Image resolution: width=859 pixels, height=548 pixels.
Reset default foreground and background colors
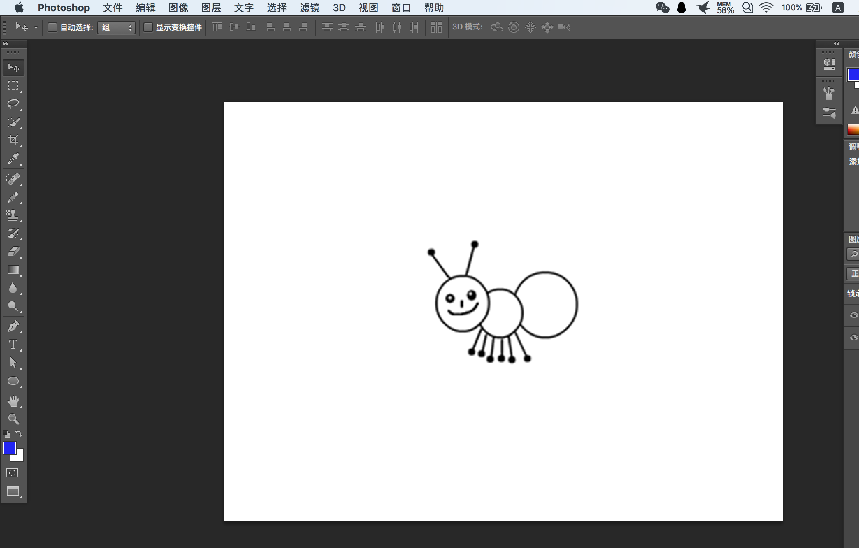(x=6, y=434)
